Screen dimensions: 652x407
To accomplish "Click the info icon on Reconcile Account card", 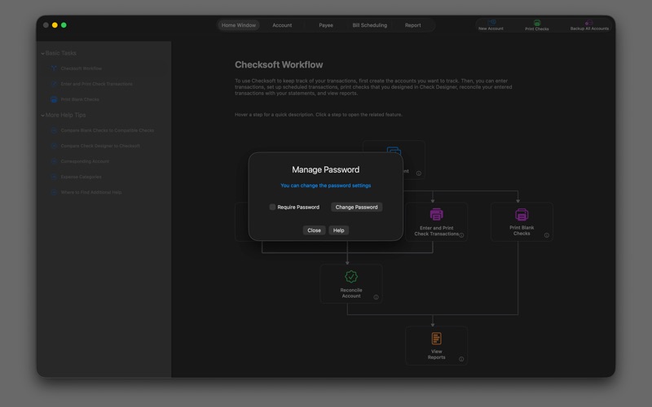I will [376, 297].
